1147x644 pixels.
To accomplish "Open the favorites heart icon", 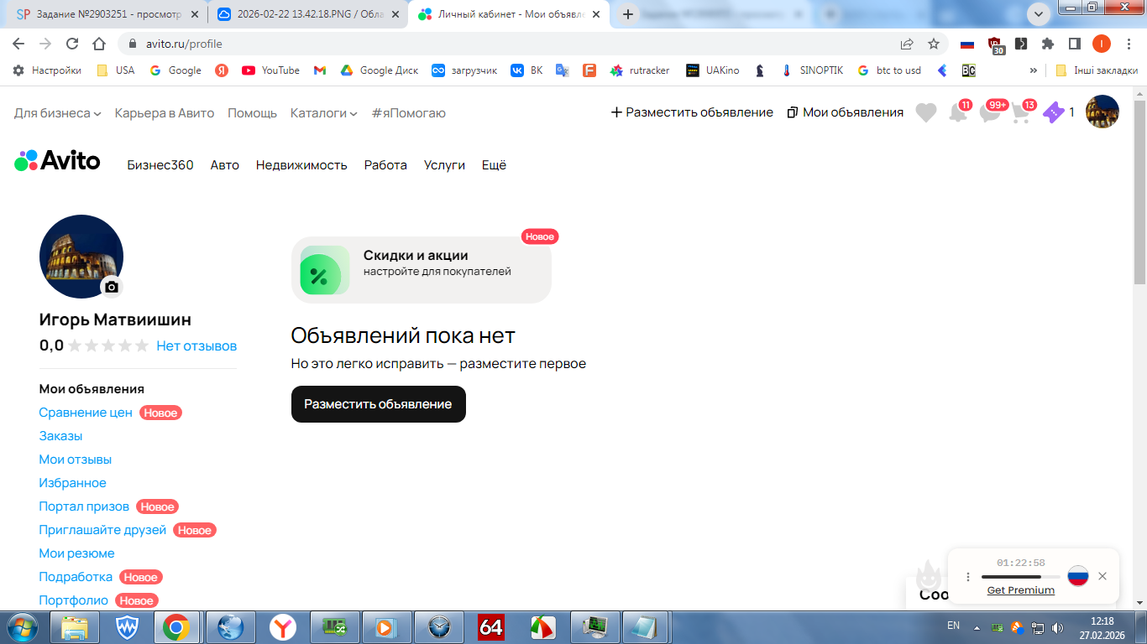I will [x=926, y=112].
